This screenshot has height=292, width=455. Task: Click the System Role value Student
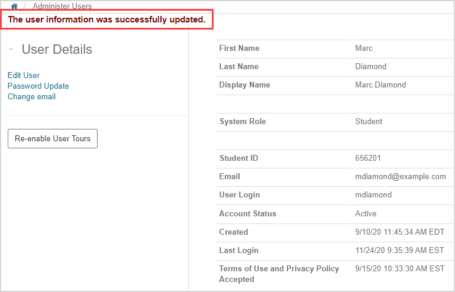(x=369, y=122)
